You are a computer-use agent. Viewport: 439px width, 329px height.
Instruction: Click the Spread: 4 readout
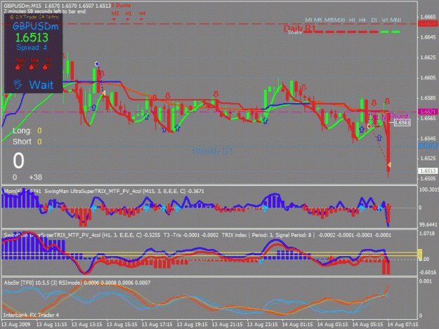(x=32, y=48)
